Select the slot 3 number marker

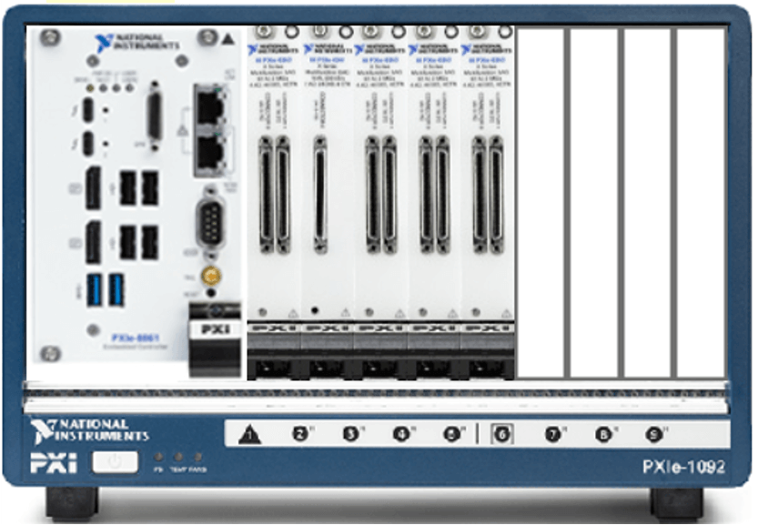pyautogui.click(x=351, y=434)
